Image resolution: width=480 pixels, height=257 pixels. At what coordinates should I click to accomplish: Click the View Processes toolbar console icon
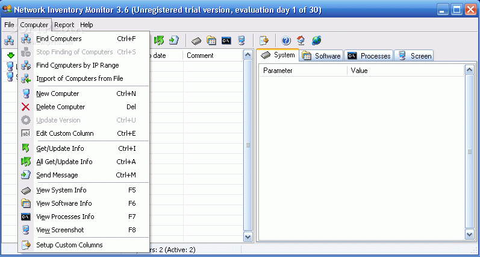(x=226, y=40)
